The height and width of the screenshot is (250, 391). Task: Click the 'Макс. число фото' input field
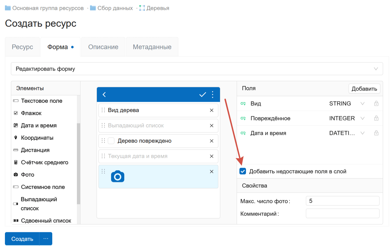pyautogui.click(x=342, y=201)
